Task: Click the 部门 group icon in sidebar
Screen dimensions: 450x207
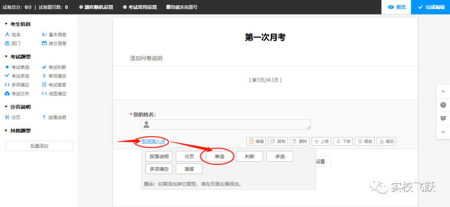Action: [x=7, y=44]
